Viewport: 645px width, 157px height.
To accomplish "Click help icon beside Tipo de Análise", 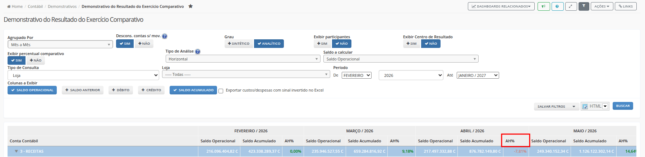I will (198, 51).
